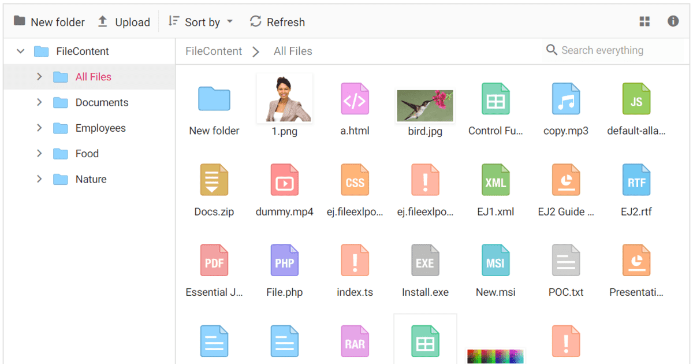693x364 pixels.
Task: Select the EJ2 Guide presentation file icon
Action: click(566, 180)
